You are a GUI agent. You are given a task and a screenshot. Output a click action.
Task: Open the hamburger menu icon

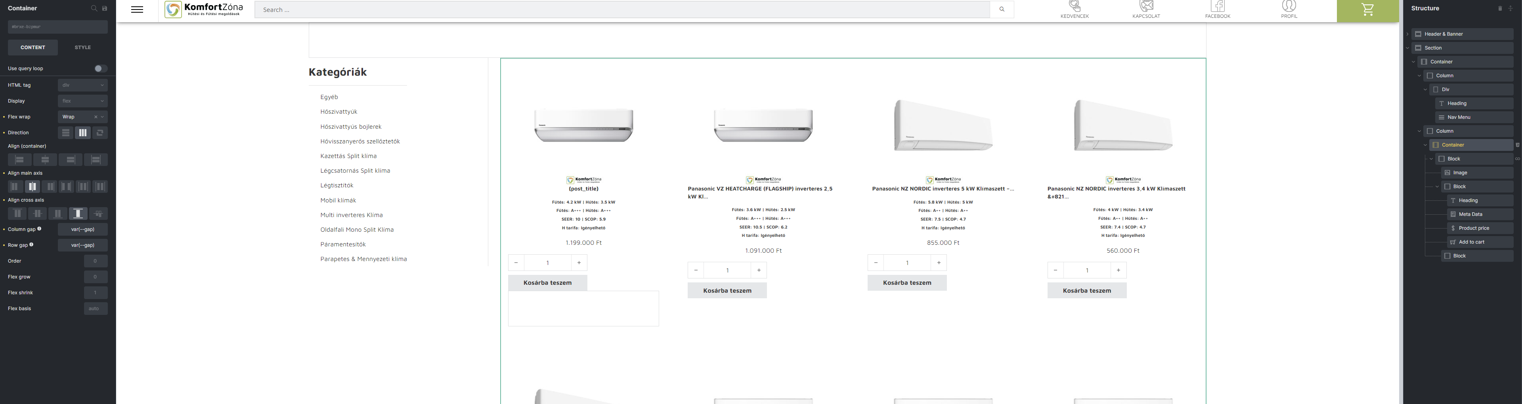pos(137,10)
